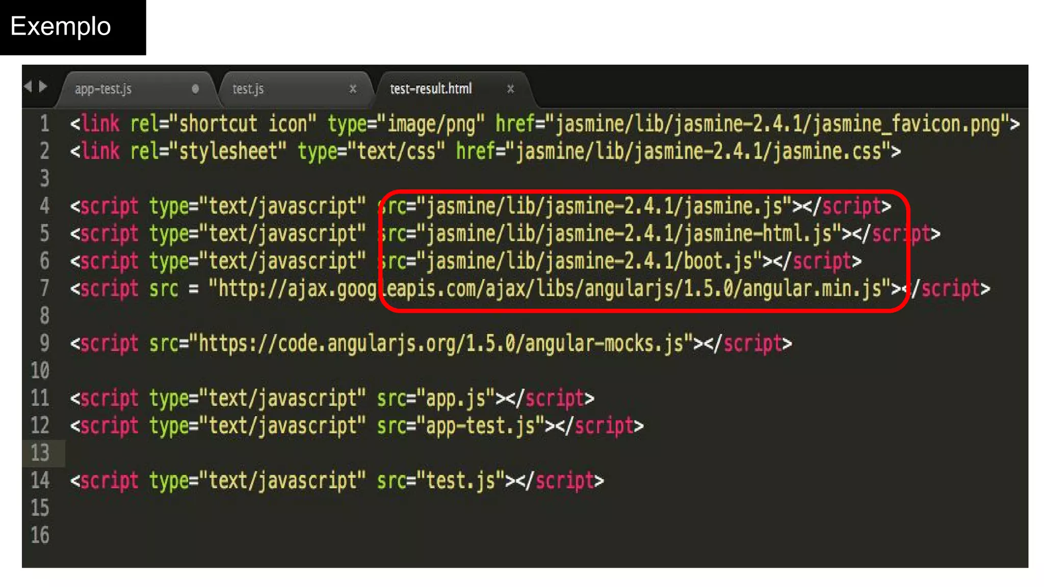Click the next tab right arrow
Viewport: 1044px width, 587px height.
[43, 87]
